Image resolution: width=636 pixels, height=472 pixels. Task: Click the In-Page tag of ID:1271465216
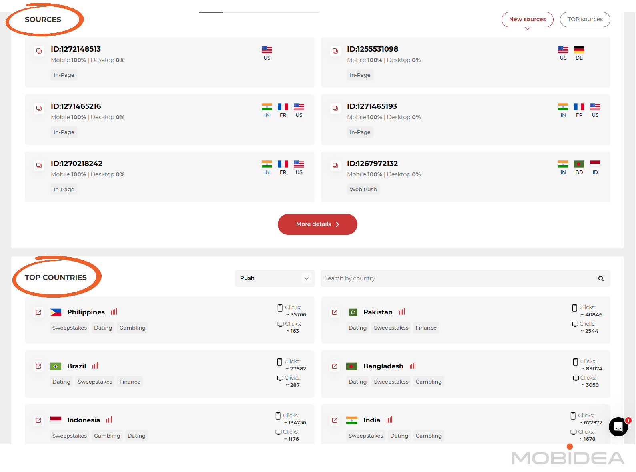tap(64, 132)
